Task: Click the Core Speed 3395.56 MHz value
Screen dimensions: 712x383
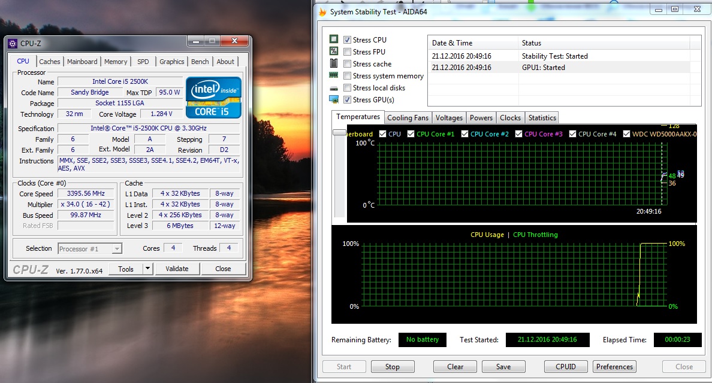Action: (86, 193)
